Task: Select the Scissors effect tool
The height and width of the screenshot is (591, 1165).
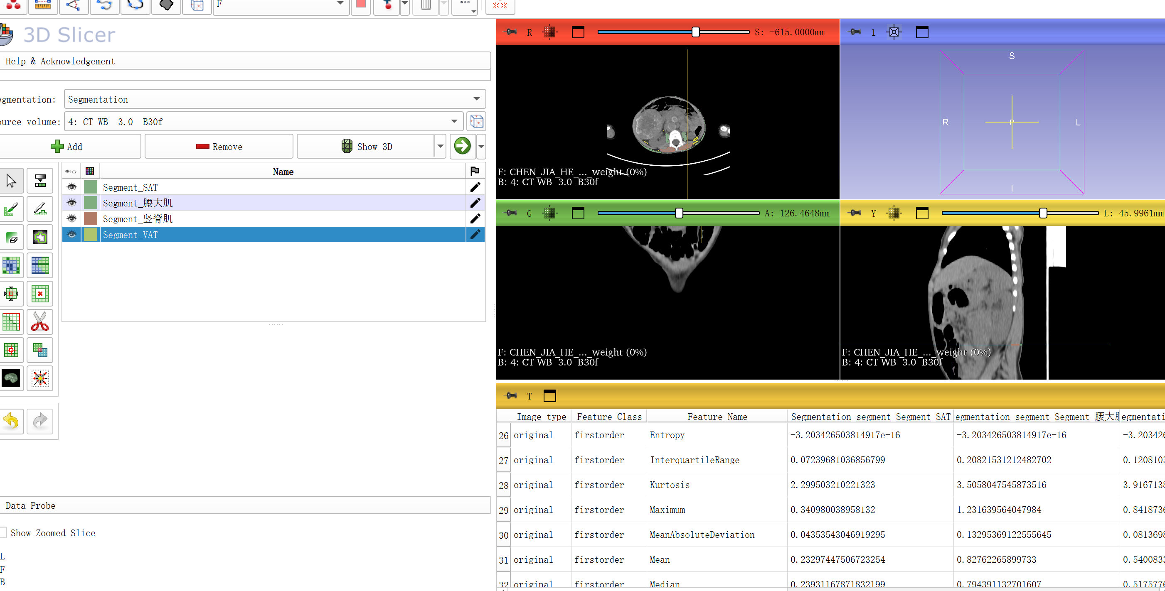Action: 40,322
